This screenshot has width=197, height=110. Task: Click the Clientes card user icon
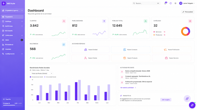64,21
